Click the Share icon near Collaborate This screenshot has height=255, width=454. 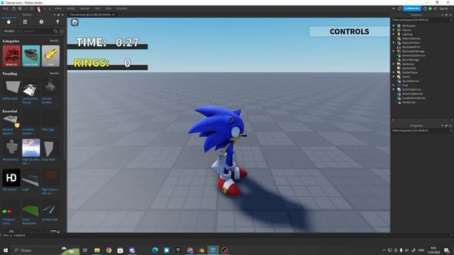tap(435, 8)
